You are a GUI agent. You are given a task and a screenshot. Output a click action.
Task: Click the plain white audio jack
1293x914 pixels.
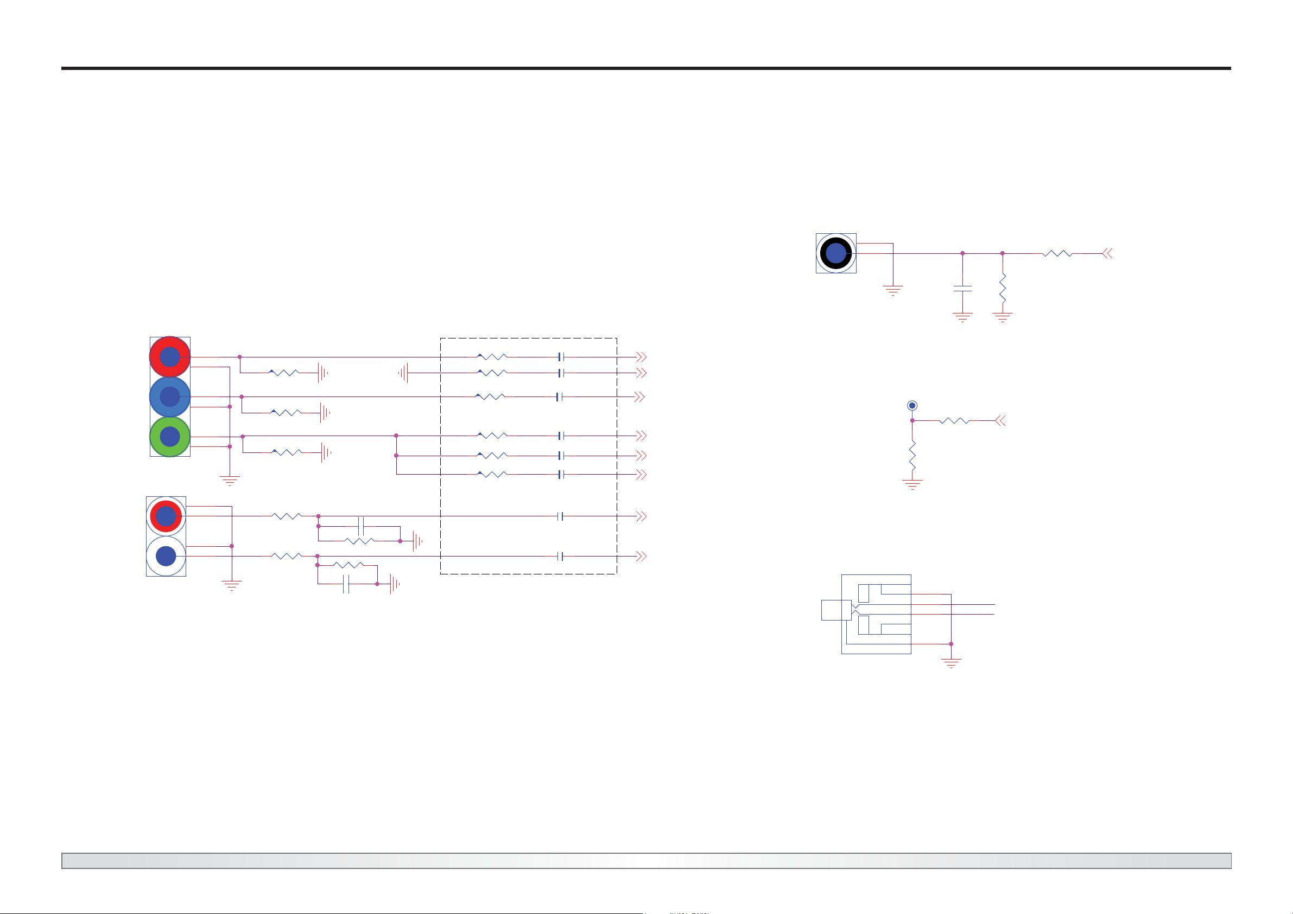166,556
